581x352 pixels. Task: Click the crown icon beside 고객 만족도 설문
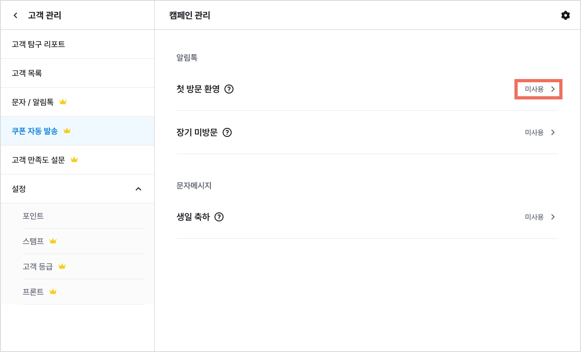click(74, 160)
